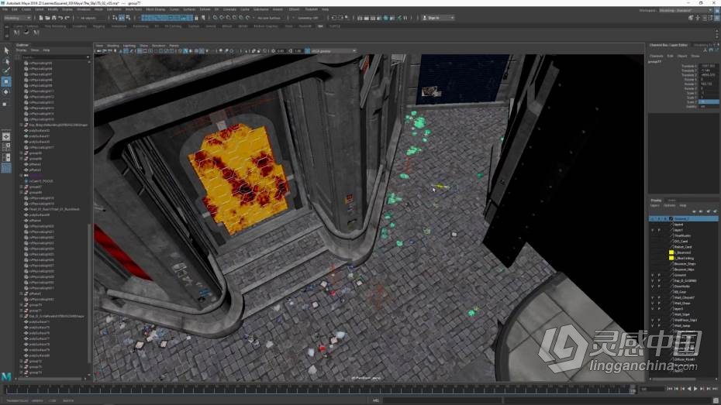The image size is (721, 405).
Task: Open the Symmetry: Off dropdown
Action: [x=308, y=18]
